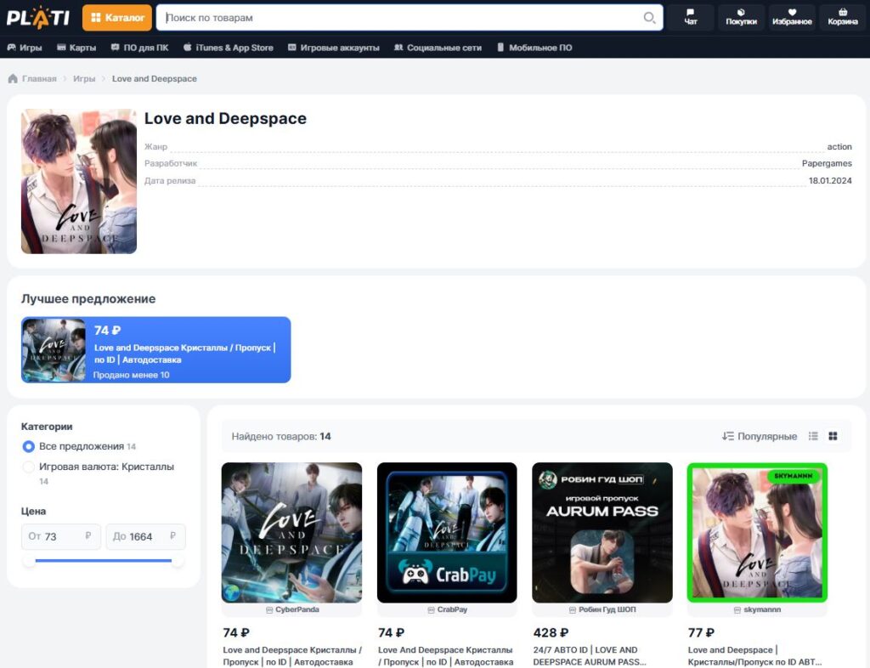Open CyberPanda product title link
Image resolution: width=870 pixels, height=668 pixels.
pos(292,656)
